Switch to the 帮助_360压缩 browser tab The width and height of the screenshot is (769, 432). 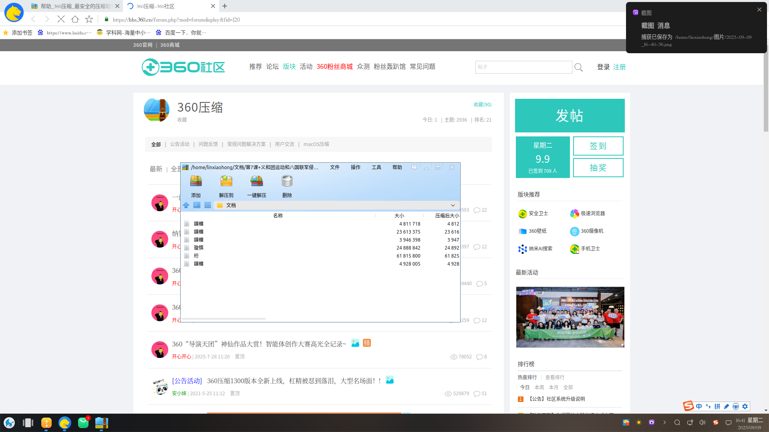(75, 6)
